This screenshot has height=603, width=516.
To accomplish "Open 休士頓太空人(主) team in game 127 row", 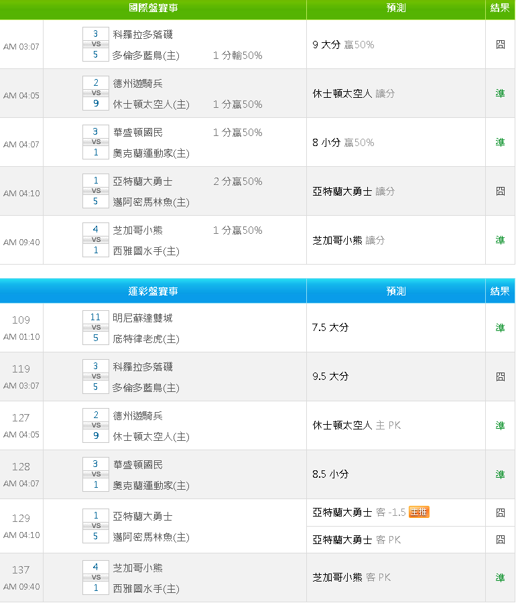I will (x=151, y=436).
